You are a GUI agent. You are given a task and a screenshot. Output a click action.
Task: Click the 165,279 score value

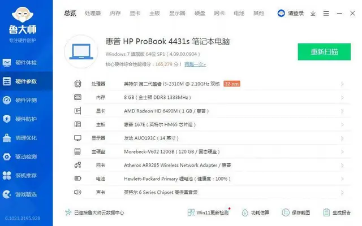(x=163, y=64)
